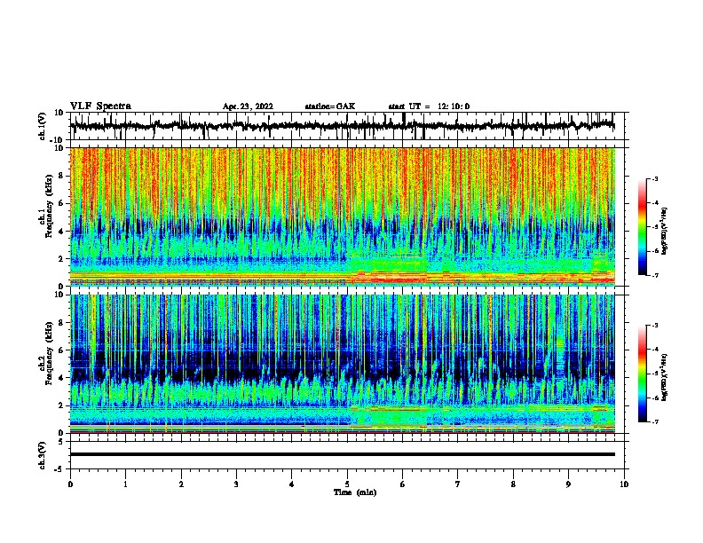Image resolution: width=703 pixels, height=543 pixels.
Task: Click the flat black ch.3 voltage line
Action: (x=343, y=454)
